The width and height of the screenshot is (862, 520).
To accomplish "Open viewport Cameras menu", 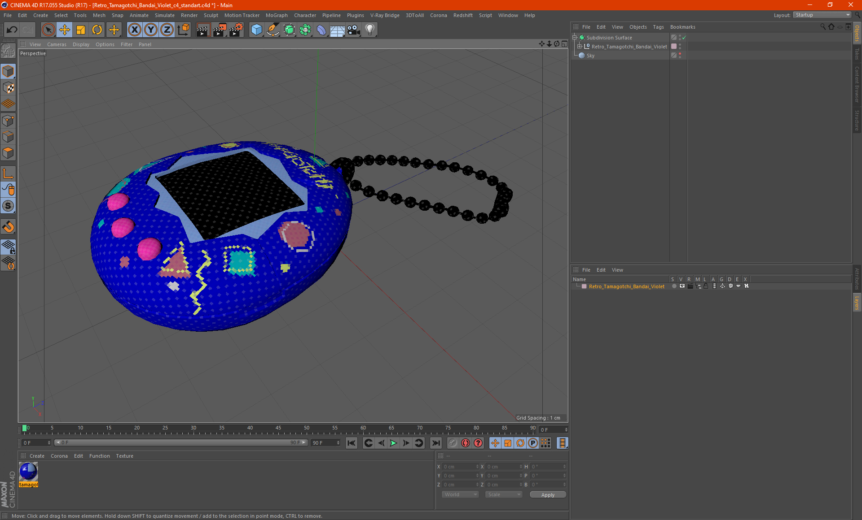I will click(x=57, y=44).
